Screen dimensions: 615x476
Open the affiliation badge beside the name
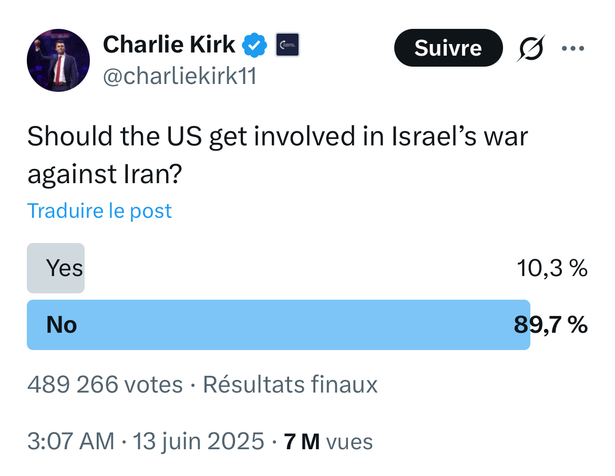point(288,45)
